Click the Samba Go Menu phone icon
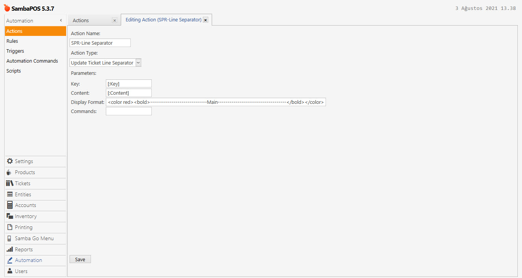This screenshot has width=522, height=278. (x=10, y=238)
